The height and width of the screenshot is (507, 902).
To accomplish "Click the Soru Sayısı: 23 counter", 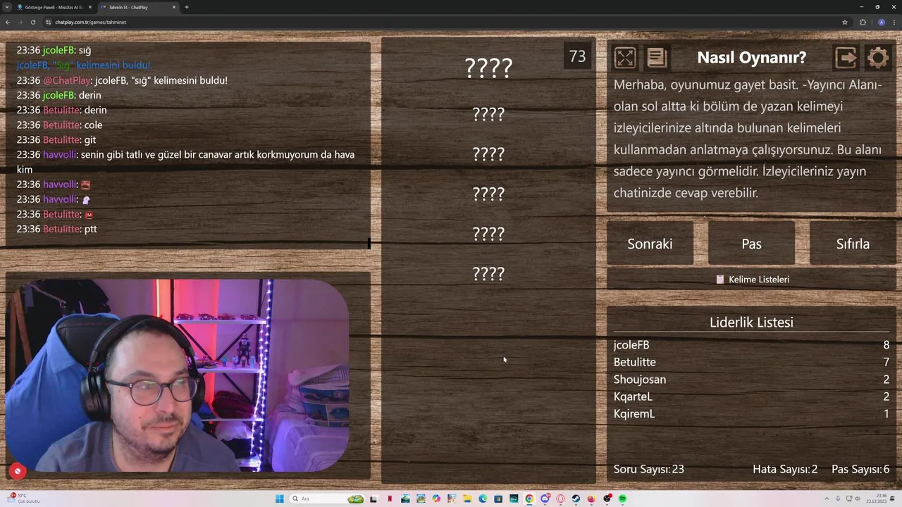I will pos(648,469).
